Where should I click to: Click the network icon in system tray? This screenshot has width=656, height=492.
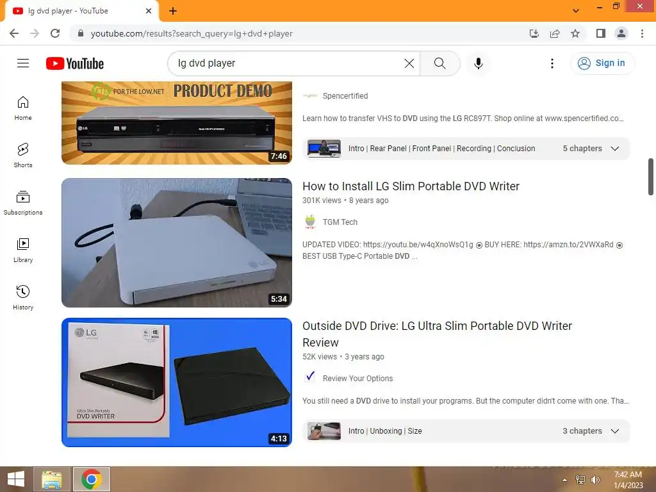coord(580,480)
